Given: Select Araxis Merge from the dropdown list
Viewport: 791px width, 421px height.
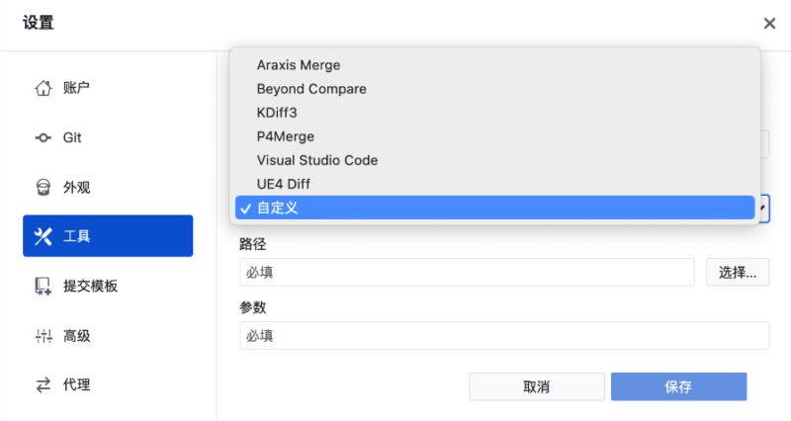Looking at the screenshot, I should pyautogui.click(x=298, y=65).
